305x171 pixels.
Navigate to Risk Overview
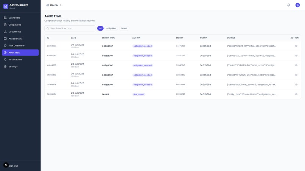point(20,46)
